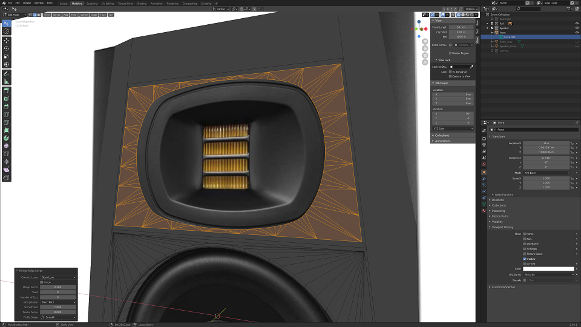Image resolution: width=581 pixels, height=327 pixels.
Task: Open the Display As Textured dropdown
Action: click(x=549, y=275)
